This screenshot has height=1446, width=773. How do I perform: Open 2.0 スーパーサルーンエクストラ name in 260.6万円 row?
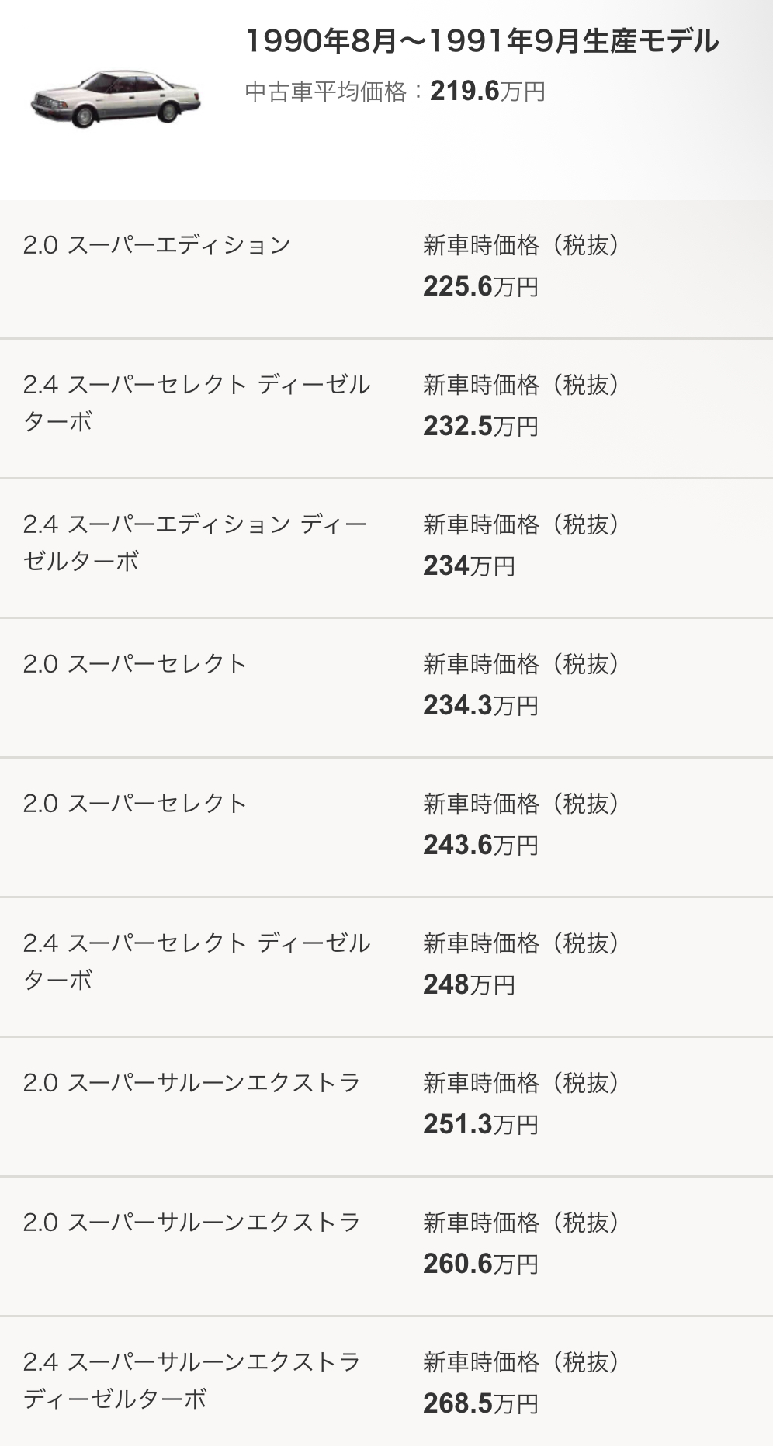pos(192,1223)
